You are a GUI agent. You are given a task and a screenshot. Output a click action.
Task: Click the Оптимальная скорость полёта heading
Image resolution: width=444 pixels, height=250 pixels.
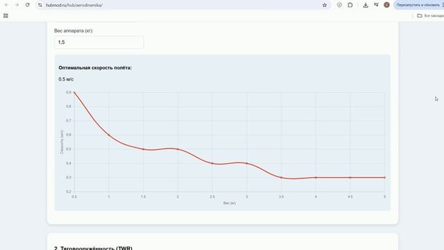[x=95, y=68]
